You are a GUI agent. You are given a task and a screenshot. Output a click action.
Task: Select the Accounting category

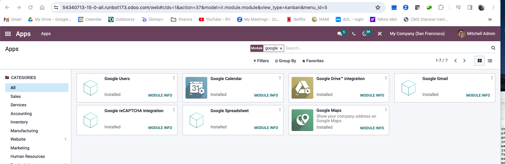click(37, 114)
